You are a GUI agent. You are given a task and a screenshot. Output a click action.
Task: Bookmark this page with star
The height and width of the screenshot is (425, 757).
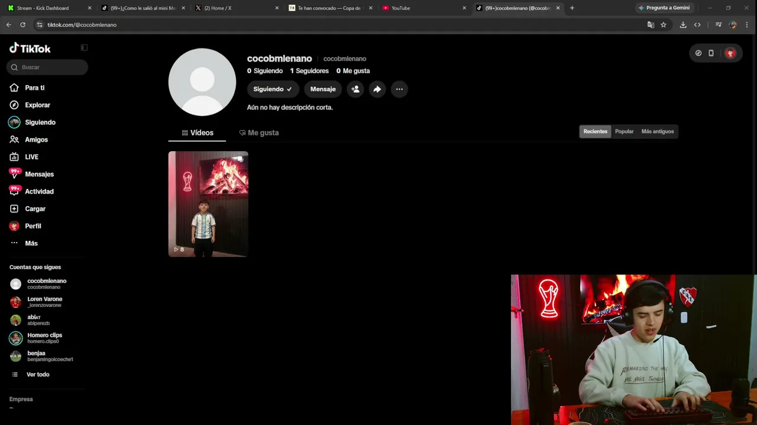(664, 25)
